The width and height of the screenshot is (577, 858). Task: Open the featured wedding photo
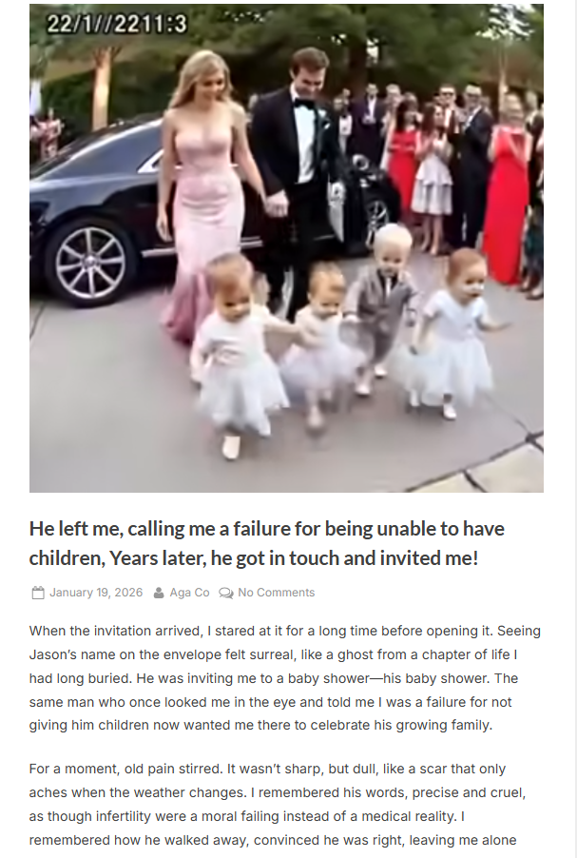pos(286,248)
